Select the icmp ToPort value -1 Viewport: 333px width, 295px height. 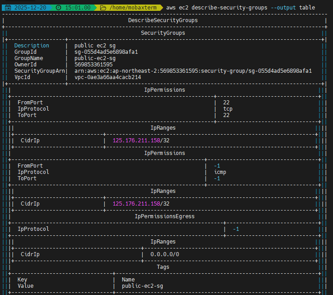pos(217,178)
